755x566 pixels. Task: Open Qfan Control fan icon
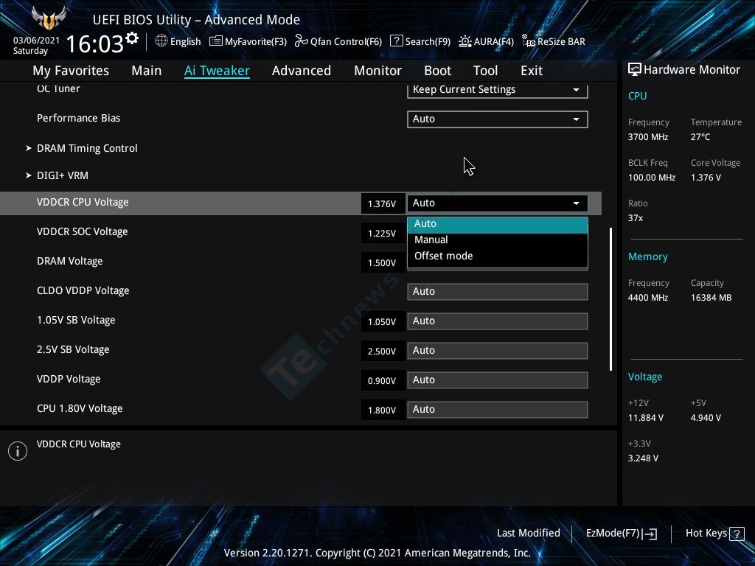tap(302, 41)
